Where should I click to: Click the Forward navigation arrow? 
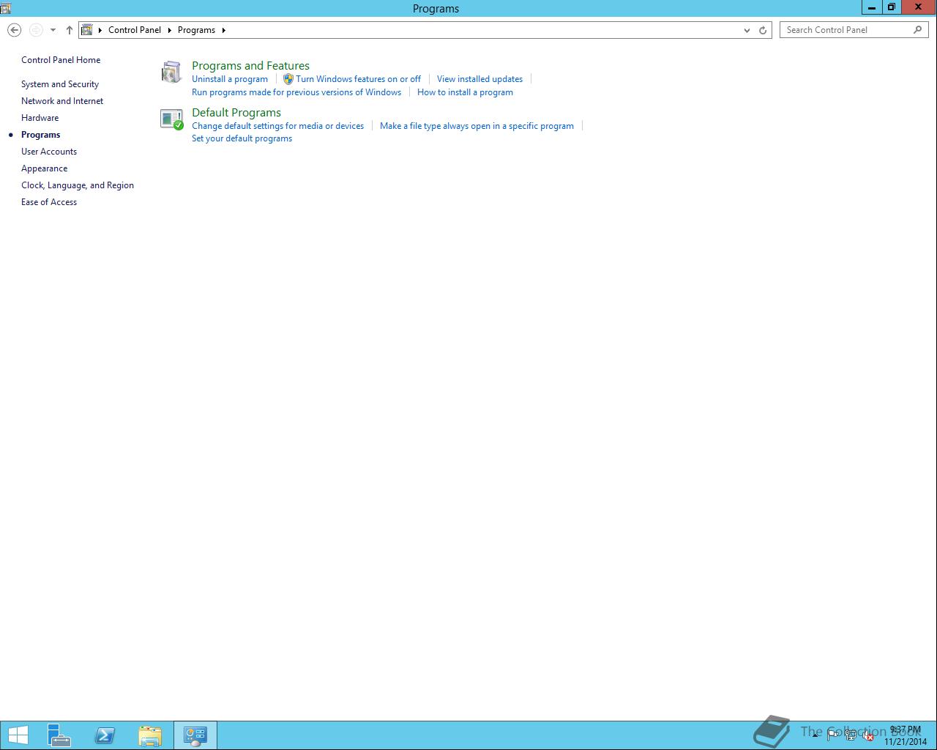click(x=35, y=30)
